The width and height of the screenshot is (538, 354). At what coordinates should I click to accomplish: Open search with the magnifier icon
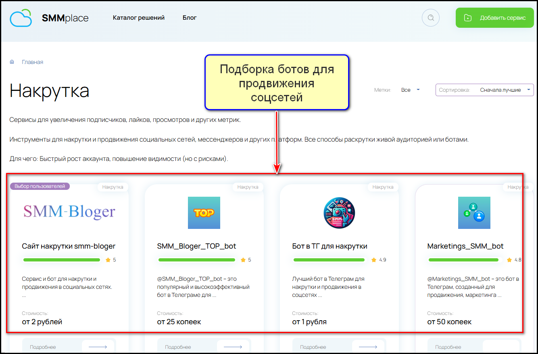430,18
